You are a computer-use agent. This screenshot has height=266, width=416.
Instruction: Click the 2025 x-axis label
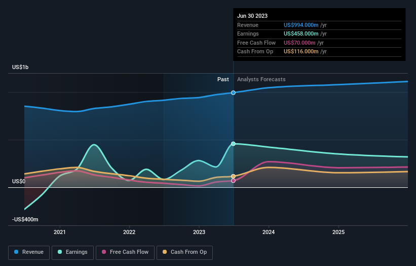click(338, 232)
